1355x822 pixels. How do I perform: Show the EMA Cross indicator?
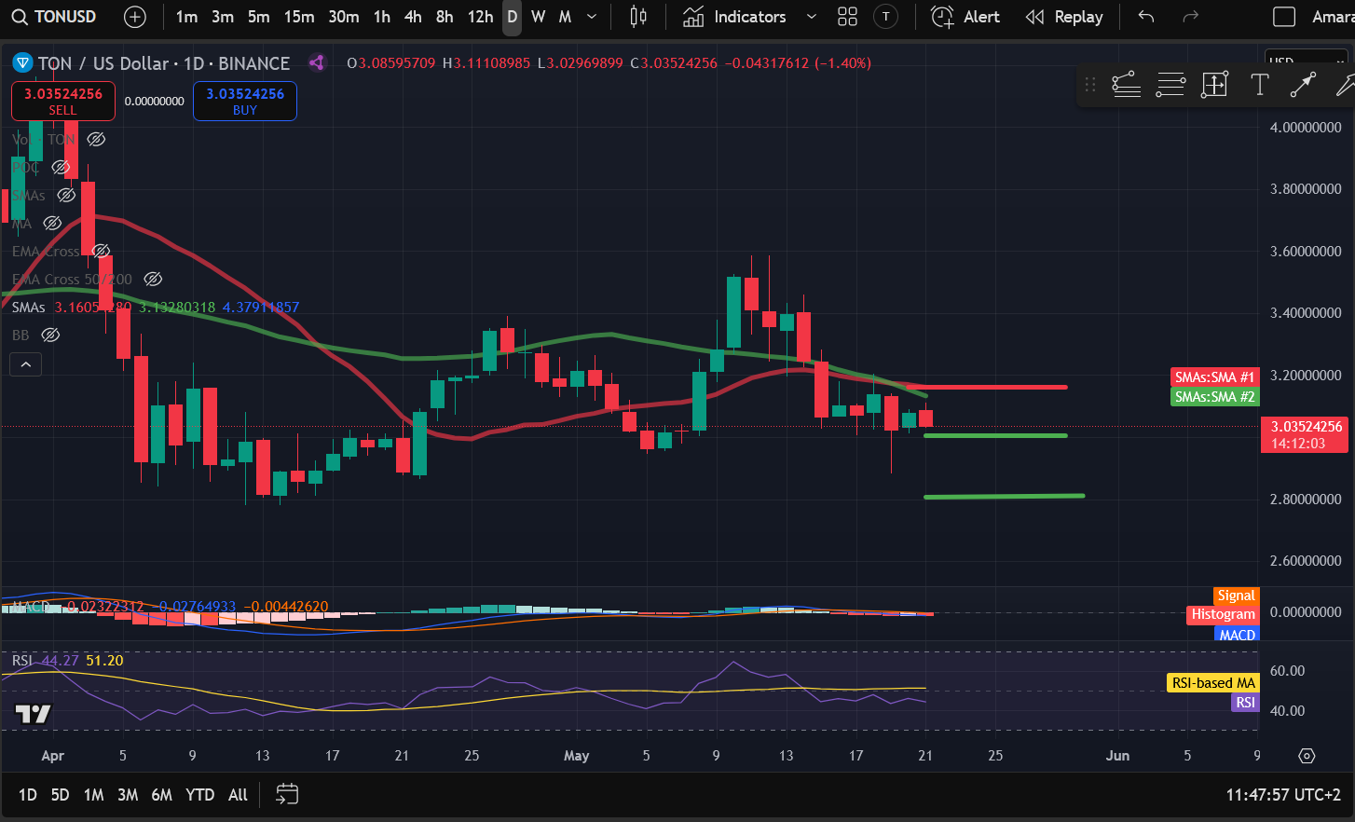tap(101, 252)
